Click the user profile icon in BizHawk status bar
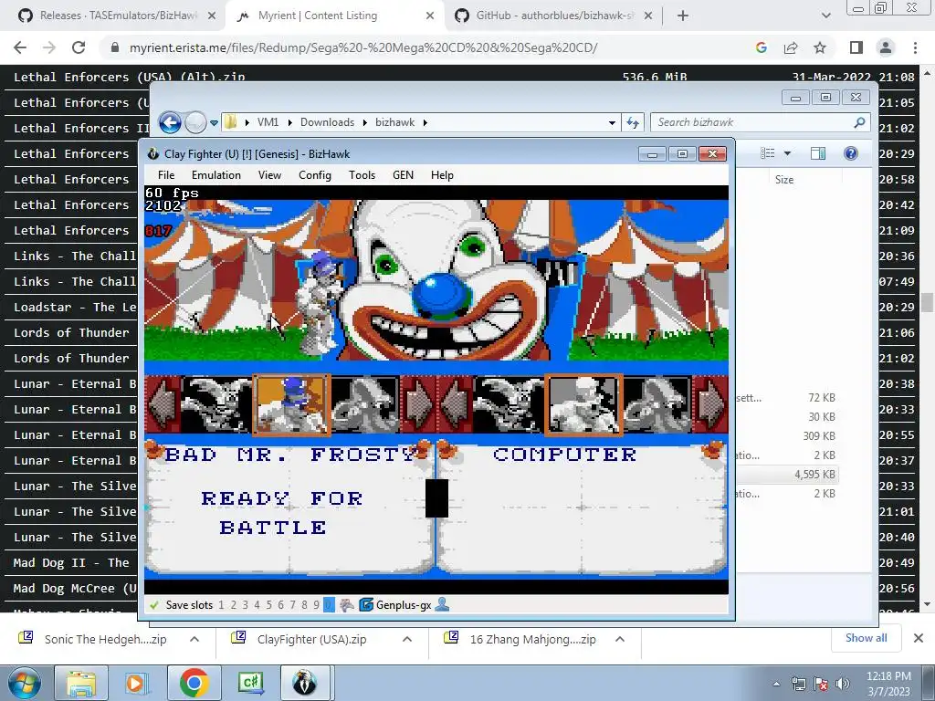Screen dimensions: 935x701 [x=443, y=604]
